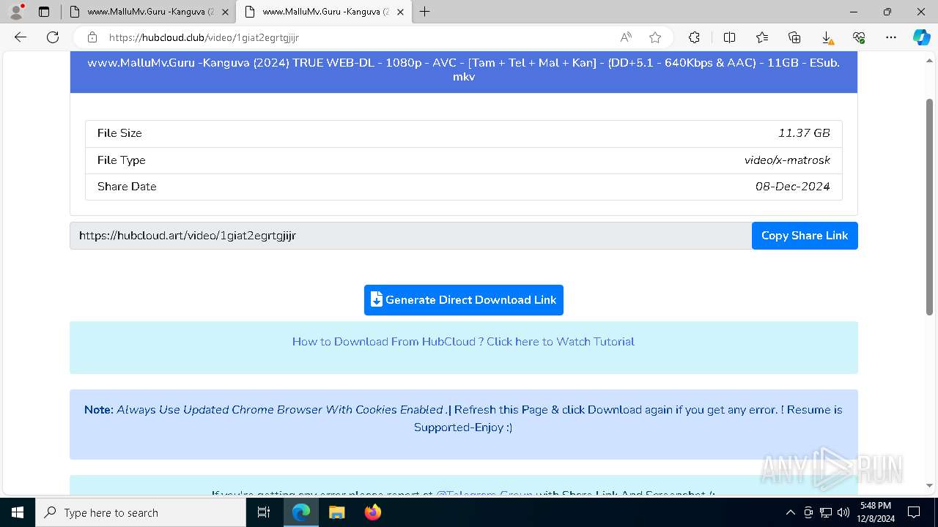The width and height of the screenshot is (938, 527).
Task: Click the Copy Share Link button
Action: [x=805, y=236]
